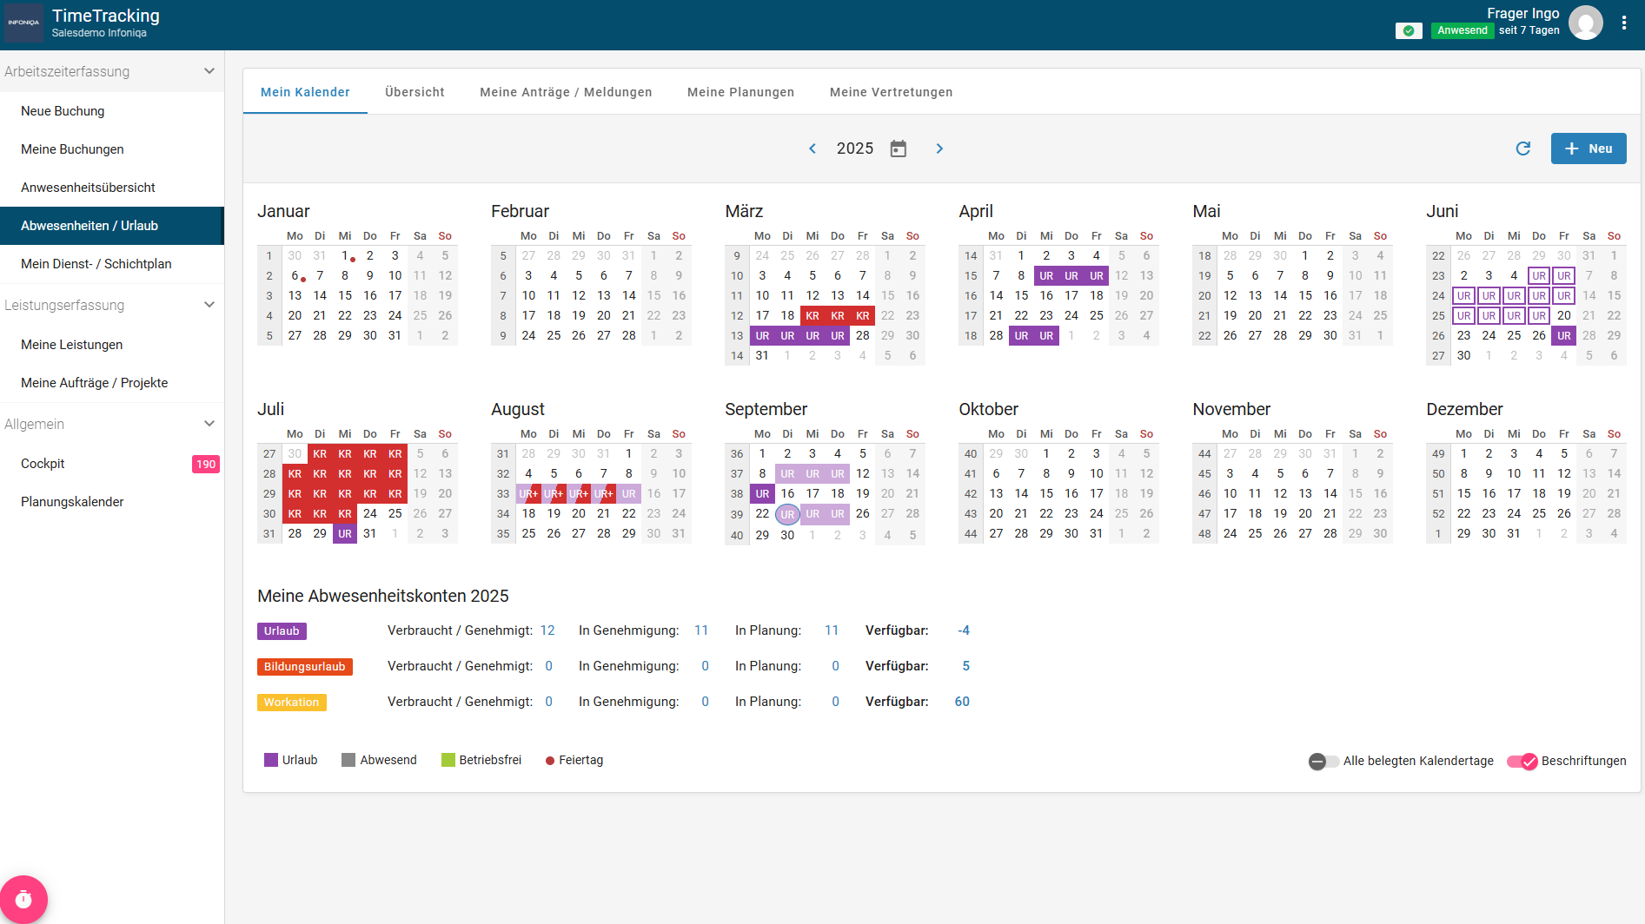Click the Infoniqa logo icon
1645x924 pixels.
pyautogui.click(x=23, y=23)
